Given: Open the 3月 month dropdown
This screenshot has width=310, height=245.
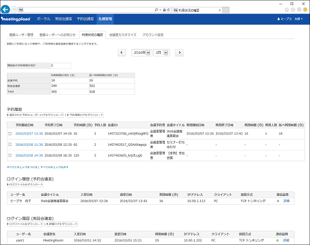Looking at the screenshot, I should pos(161,53).
